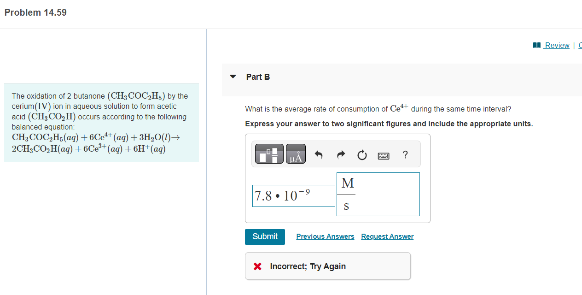This screenshot has height=295, width=582.
Task: Open the Review link
Action: tap(557, 45)
